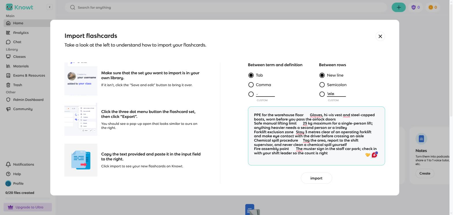Screen dimensions: 453x215
Task: Click the Profile avatar icon
Action: tap(8, 184)
